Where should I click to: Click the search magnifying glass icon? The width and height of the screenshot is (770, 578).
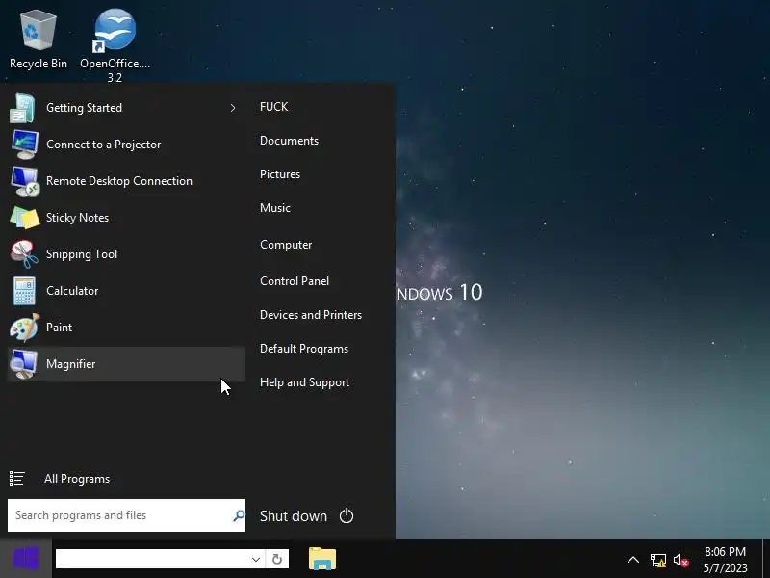pyautogui.click(x=239, y=515)
